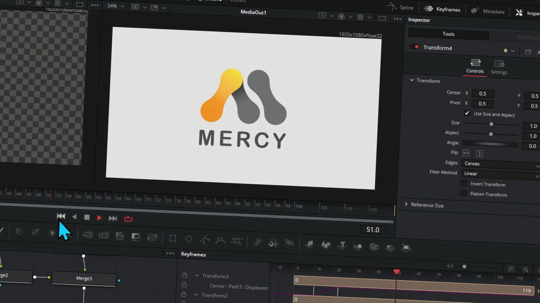The width and height of the screenshot is (540, 303).
Task: Open the Spline panel button
Action: [x=401, y=7]
